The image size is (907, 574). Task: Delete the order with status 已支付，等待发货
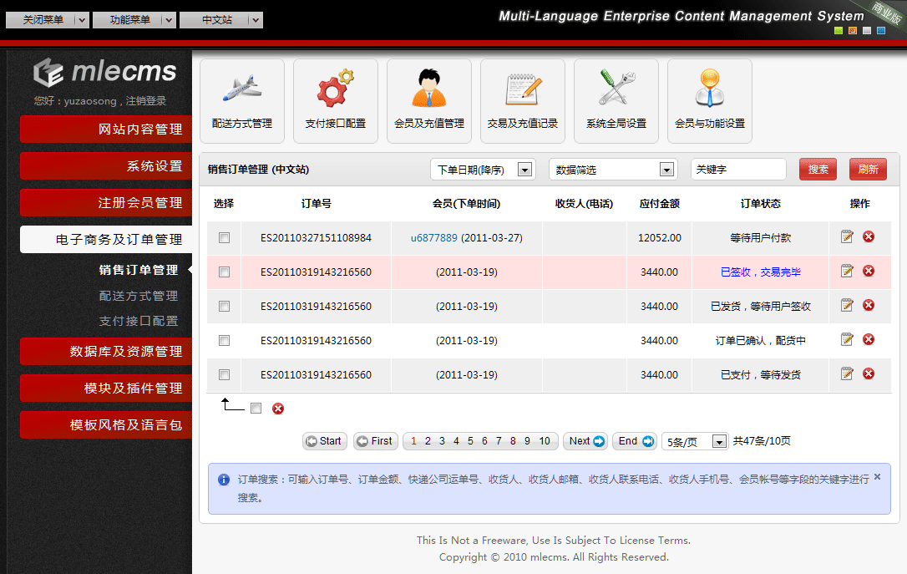(869, 373)
